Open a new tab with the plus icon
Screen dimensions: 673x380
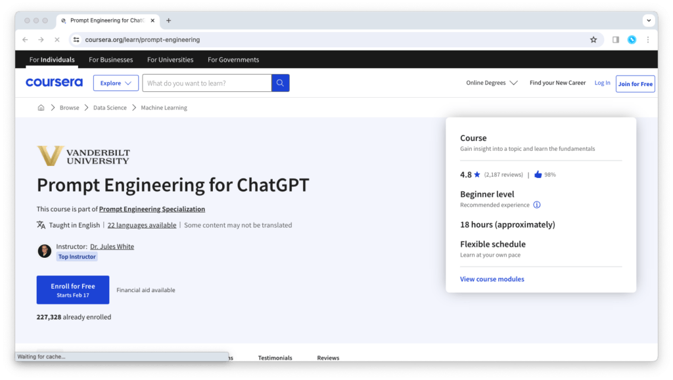(169, 20)
